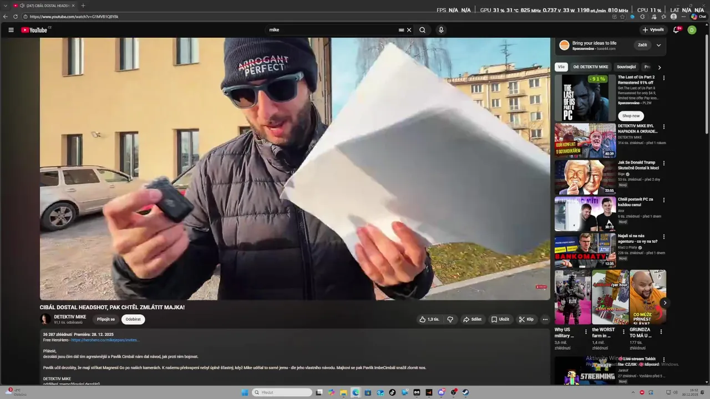Open options for Chtěl postavit PC video
710x399 pixels.
tap(663, 200)
